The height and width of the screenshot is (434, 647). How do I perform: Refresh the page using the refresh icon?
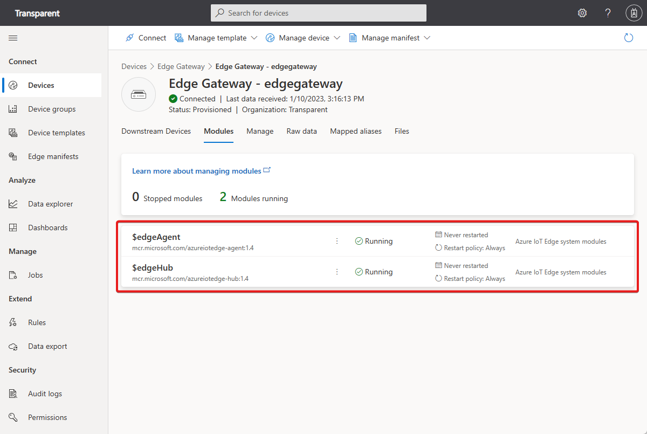coord(629,38)
